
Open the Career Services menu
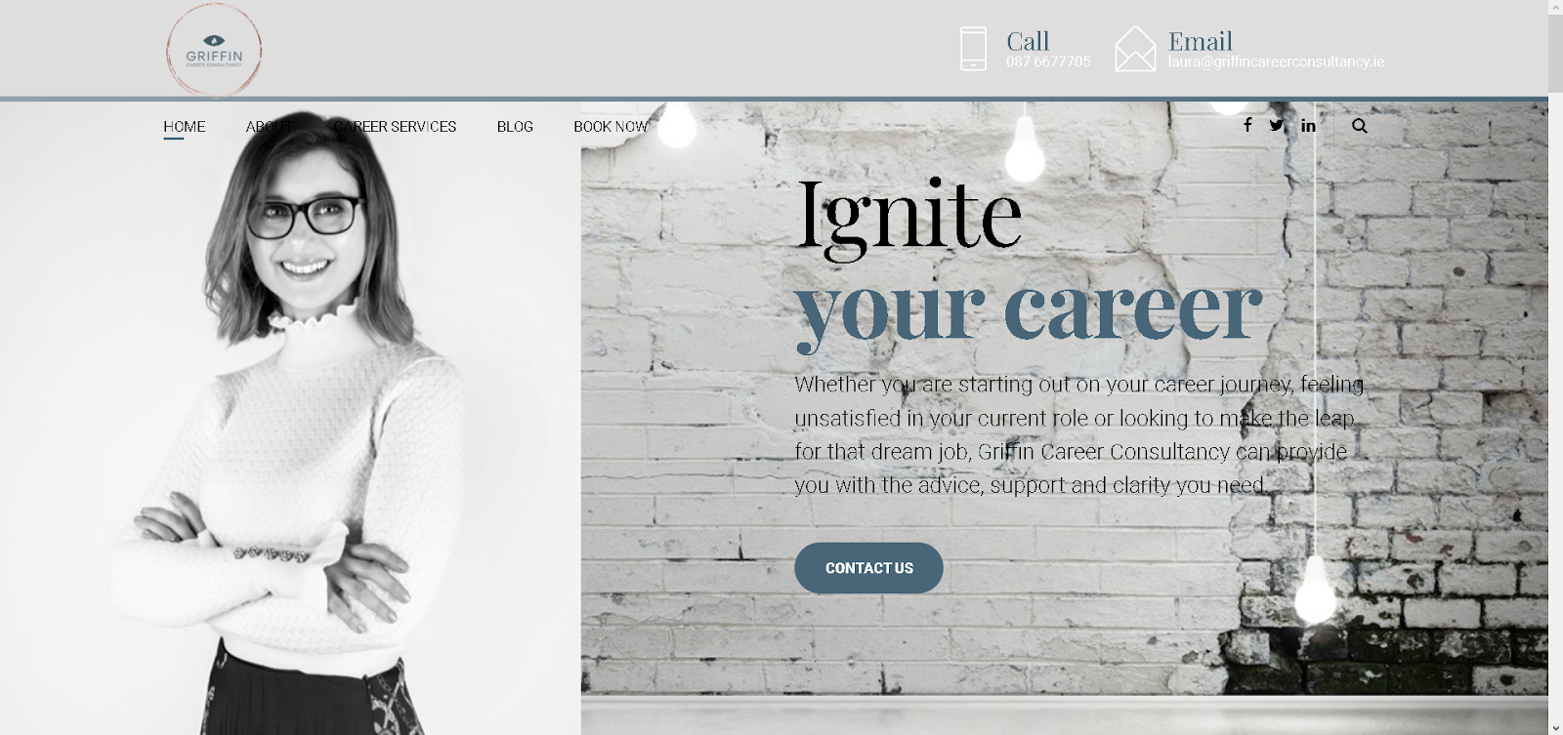[395, 127]
